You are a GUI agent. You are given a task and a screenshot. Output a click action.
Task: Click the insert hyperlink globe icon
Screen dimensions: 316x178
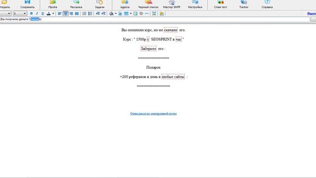(141, 13)
